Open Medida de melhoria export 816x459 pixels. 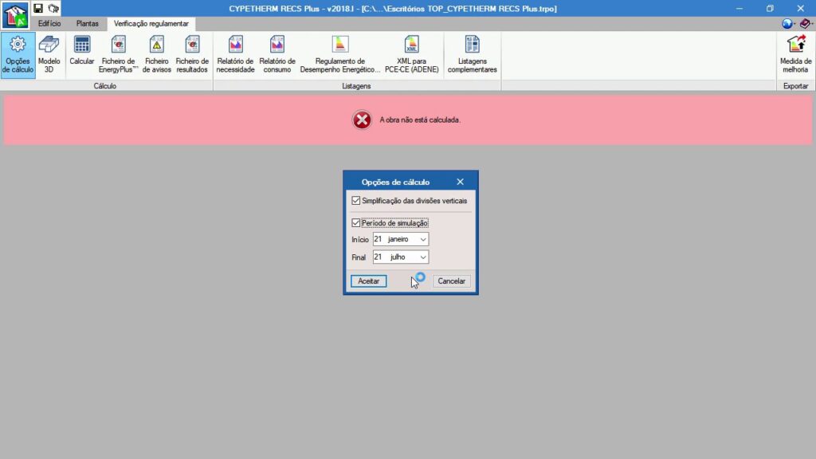(795, 53)
